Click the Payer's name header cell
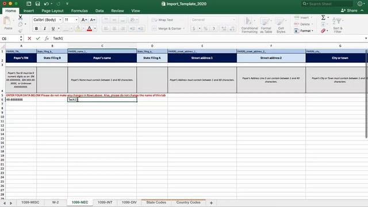This screenshot has height=207, width=368. pyautogui.click(x=102, y=58)
